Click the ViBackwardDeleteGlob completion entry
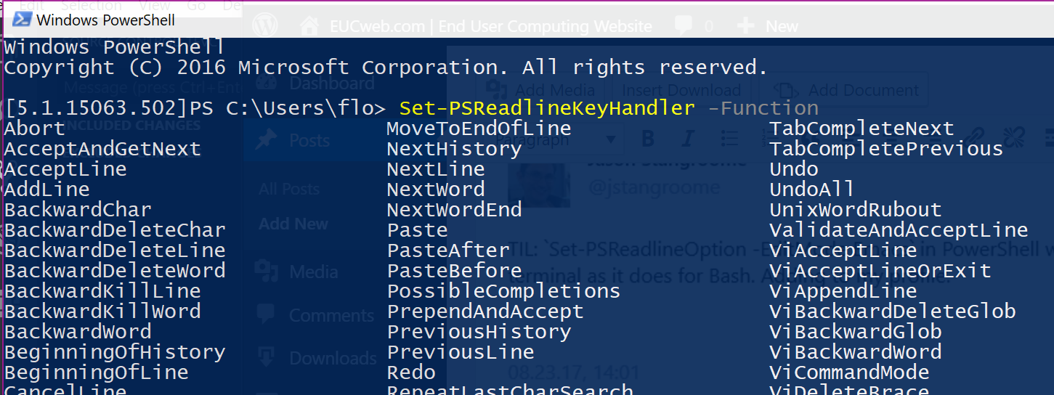This screenshot has height=395, width=1054. [893, 311]
